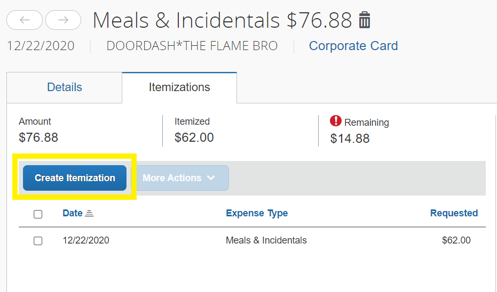This screenshot has height=292, width=497.
Task: Select the Itemizations tab
Action: coord(179,87)
